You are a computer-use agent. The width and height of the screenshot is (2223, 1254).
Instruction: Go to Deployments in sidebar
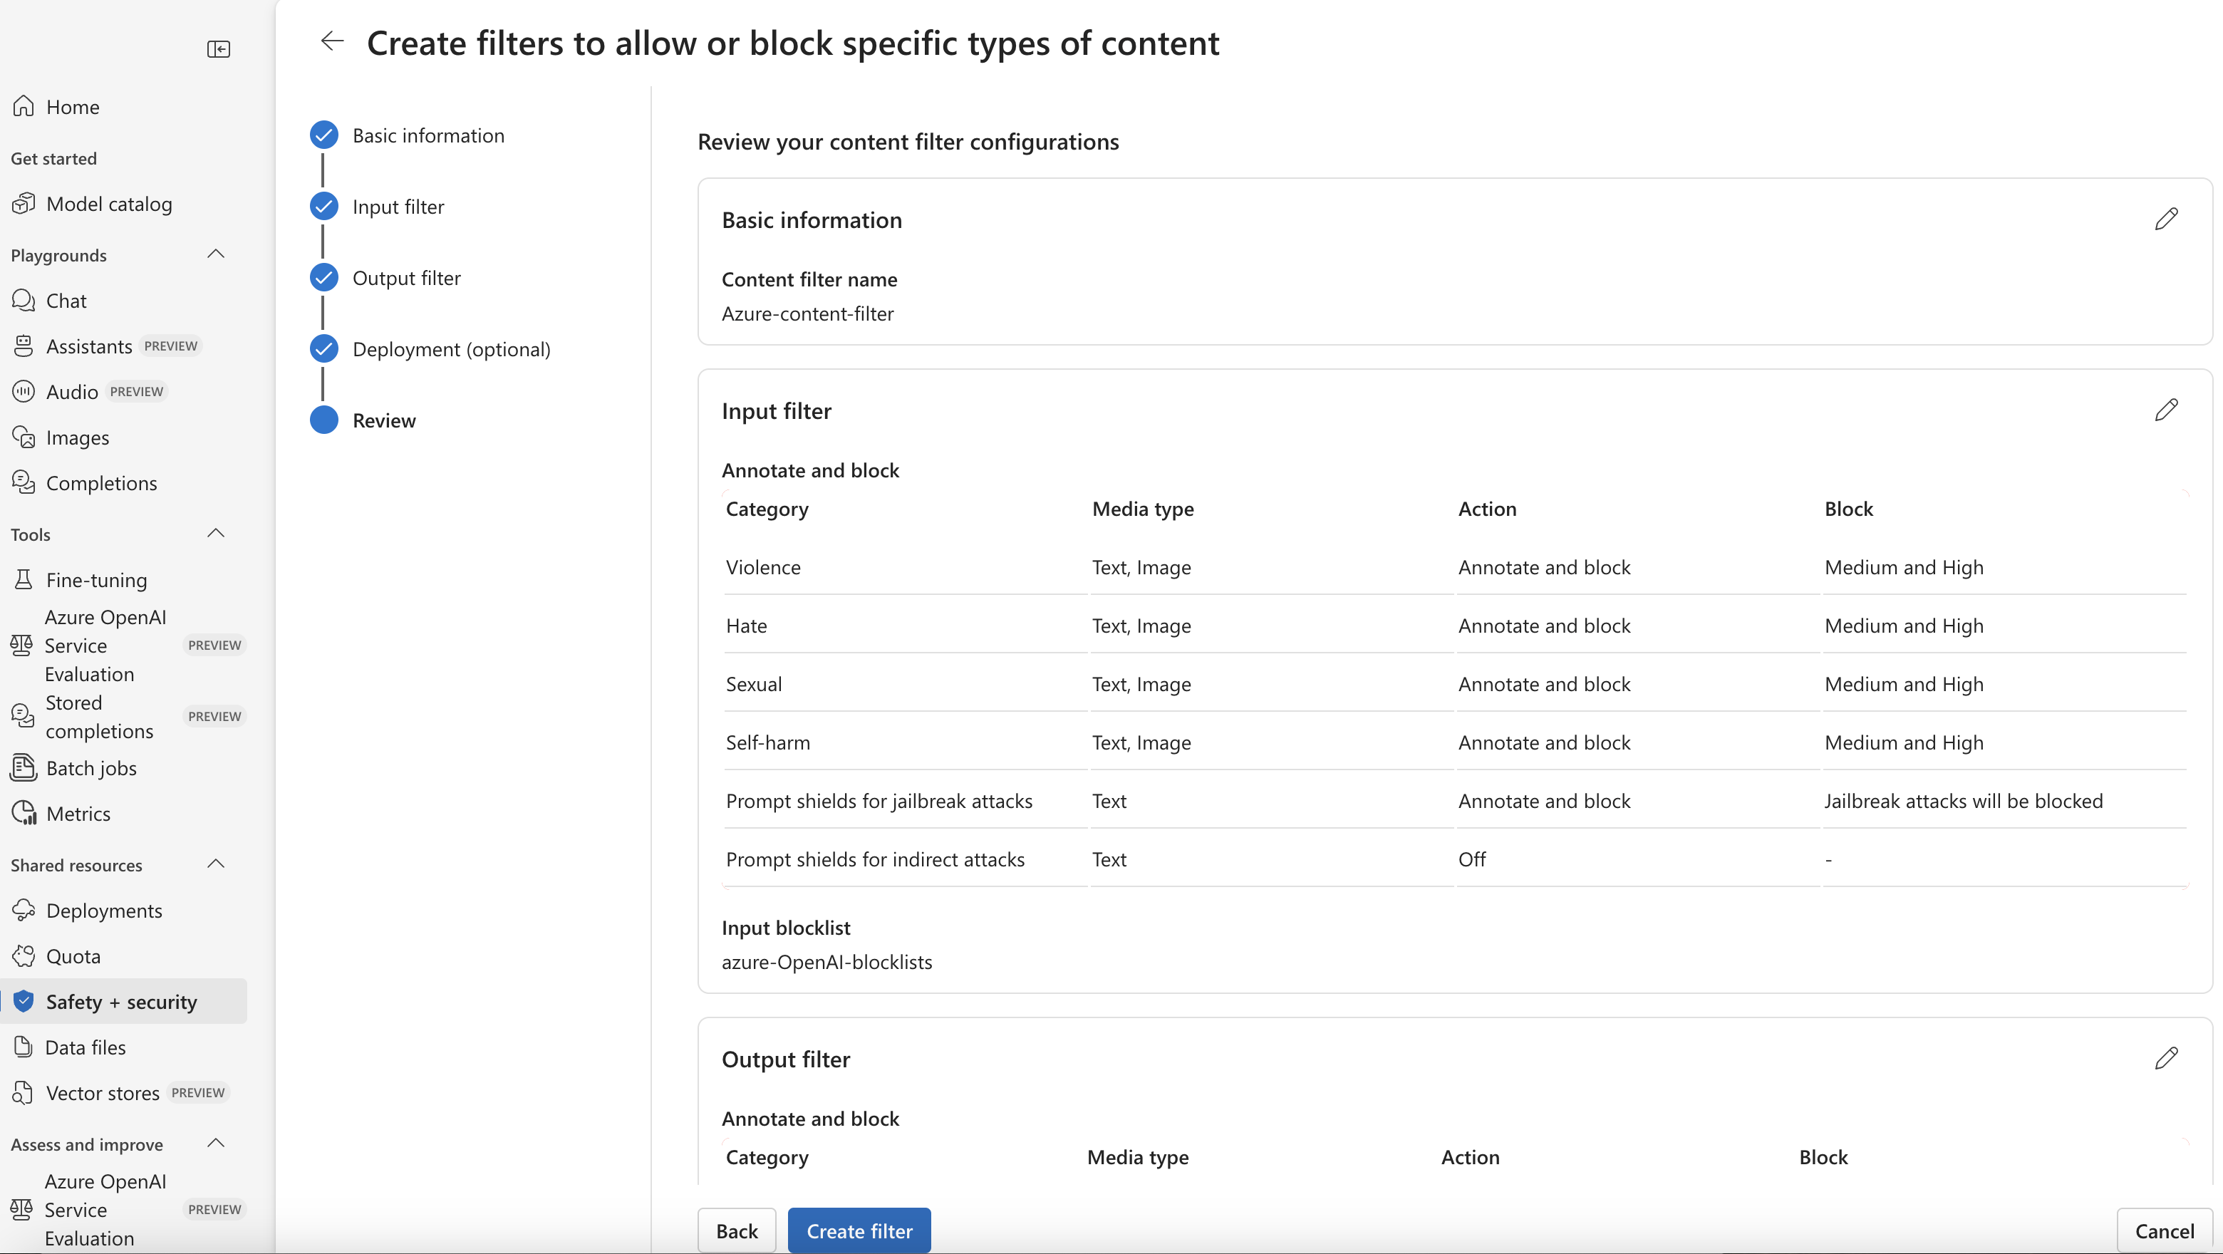coord(103,911)
